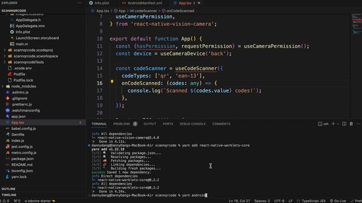Screen dimensions: 362x203
Task: Open tsconfig.json file
Action: click(x=22, y=171)
